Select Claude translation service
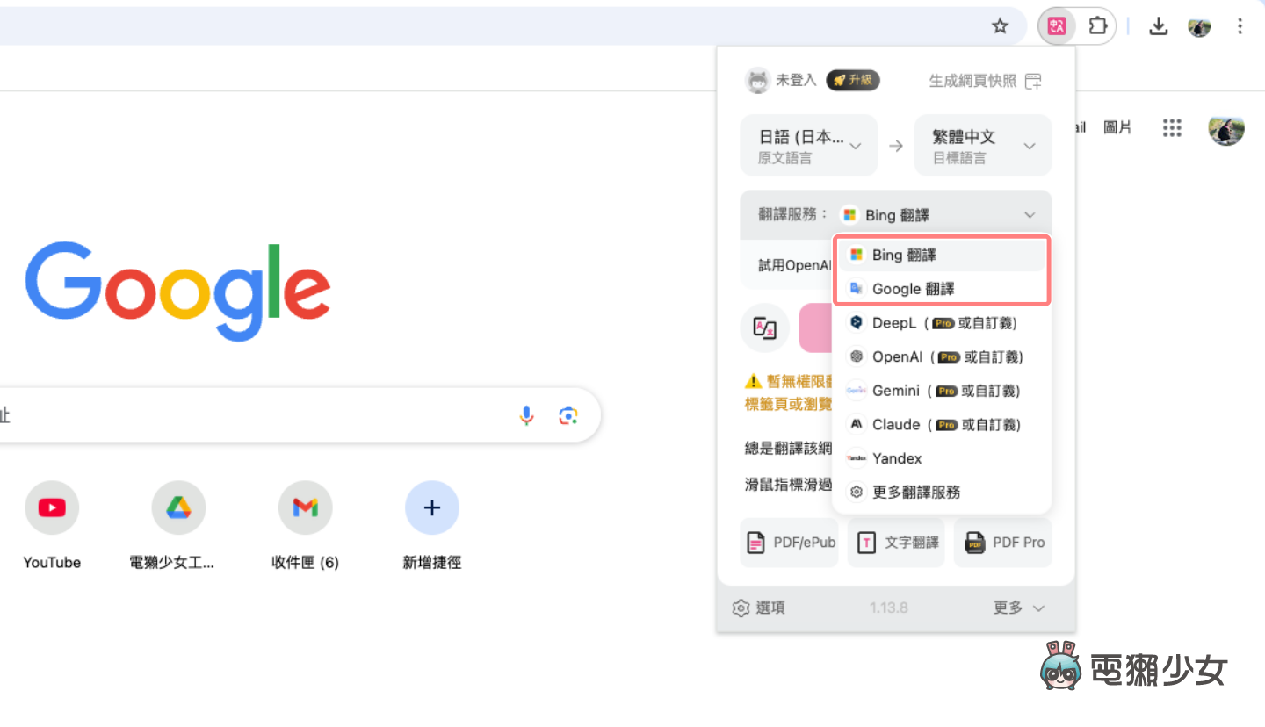The width and height of the screenshot is (1265, 727). [941, 425]
